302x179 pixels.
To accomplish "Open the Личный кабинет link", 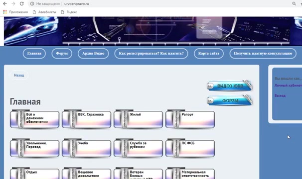I will click(288, 86).
